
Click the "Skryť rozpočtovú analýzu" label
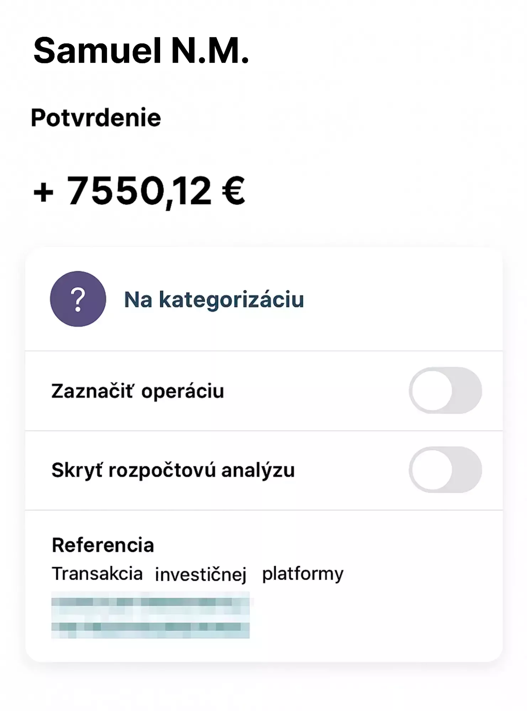click(173, 470)
